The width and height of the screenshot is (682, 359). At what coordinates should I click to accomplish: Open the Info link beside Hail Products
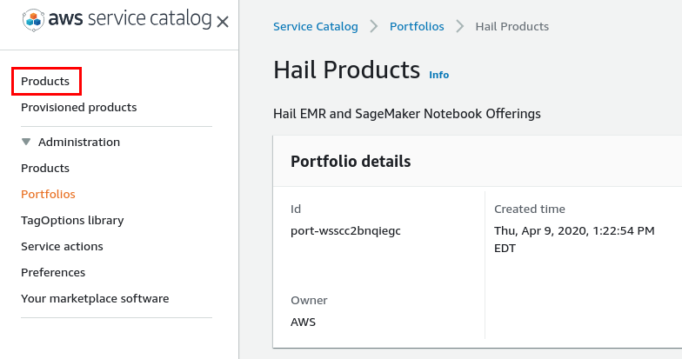point(439,75)
